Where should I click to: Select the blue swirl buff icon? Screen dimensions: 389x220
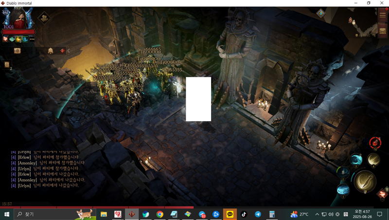pos(25,39)
